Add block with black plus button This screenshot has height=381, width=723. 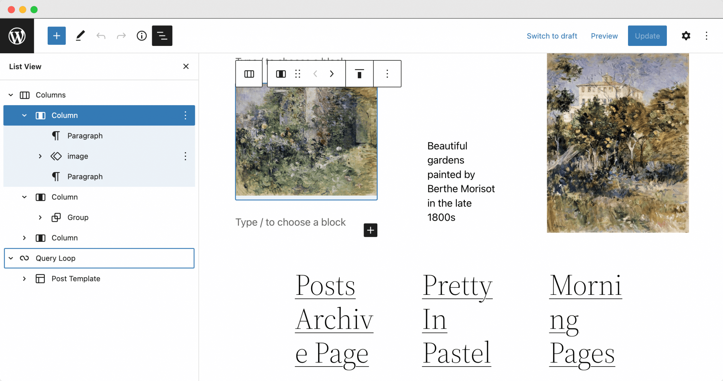click(x=370, y=230)
